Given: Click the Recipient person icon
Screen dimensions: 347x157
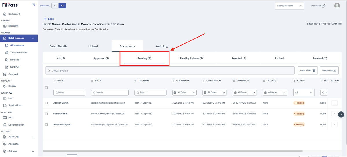Looking at the screenshot, I should click(x=5, y=26).
